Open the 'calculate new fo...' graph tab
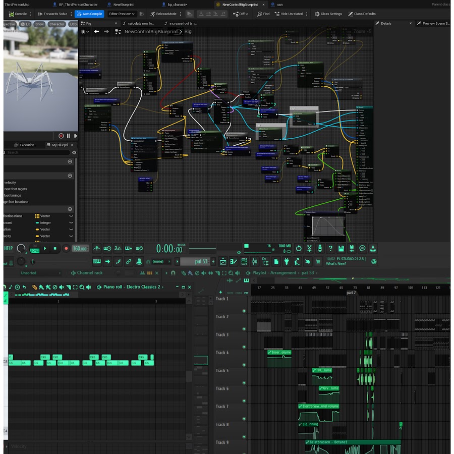This screenshot has height=454, width=454. [x=139, y=23]
